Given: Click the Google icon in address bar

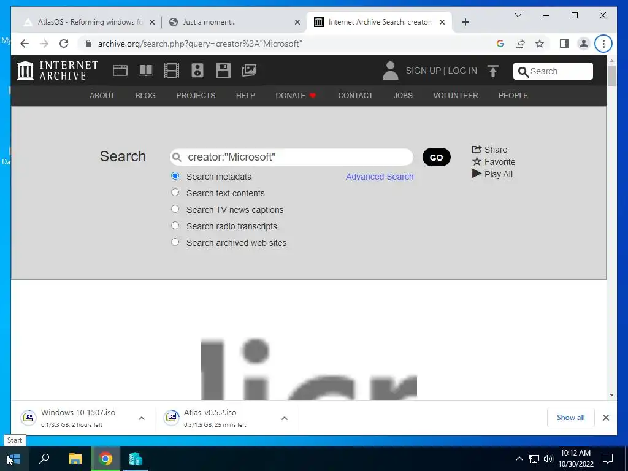Looking at the screenshot, I should (500, 44).
